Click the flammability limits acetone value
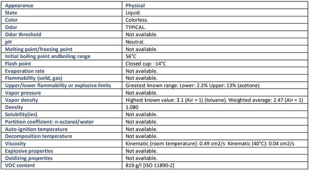Screen dimensions: 309x170 [x=192, y=85]
